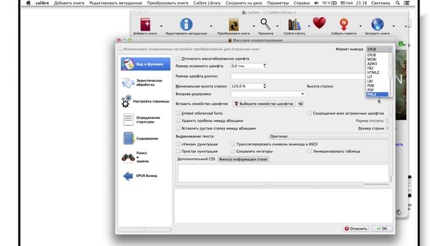Click the Edit metadata info icon in toolbar
Image resolution: width=438 pixels, height=246 pixels.
(186, 25)
